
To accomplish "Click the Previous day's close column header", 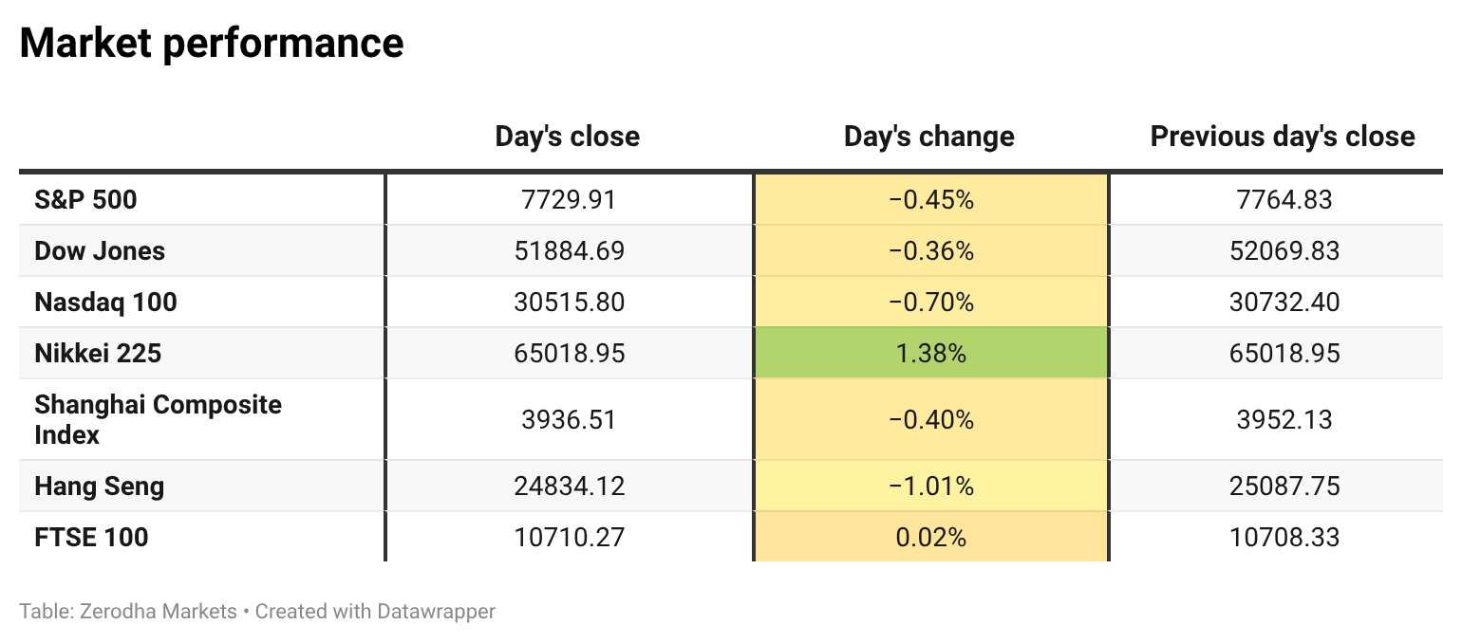I will (x=1283, y=137).
